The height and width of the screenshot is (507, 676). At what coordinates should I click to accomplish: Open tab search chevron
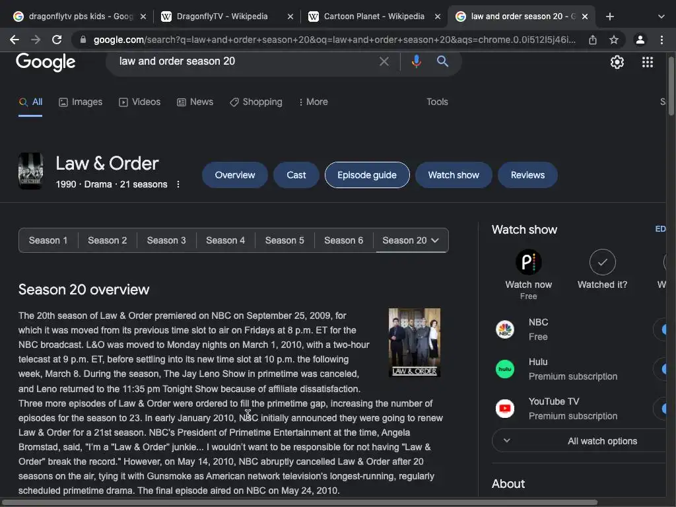point(661,17)
